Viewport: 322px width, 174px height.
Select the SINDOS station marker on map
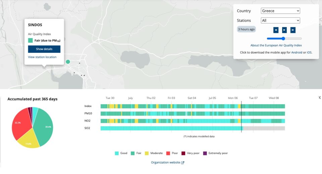(x=68, y=61)
